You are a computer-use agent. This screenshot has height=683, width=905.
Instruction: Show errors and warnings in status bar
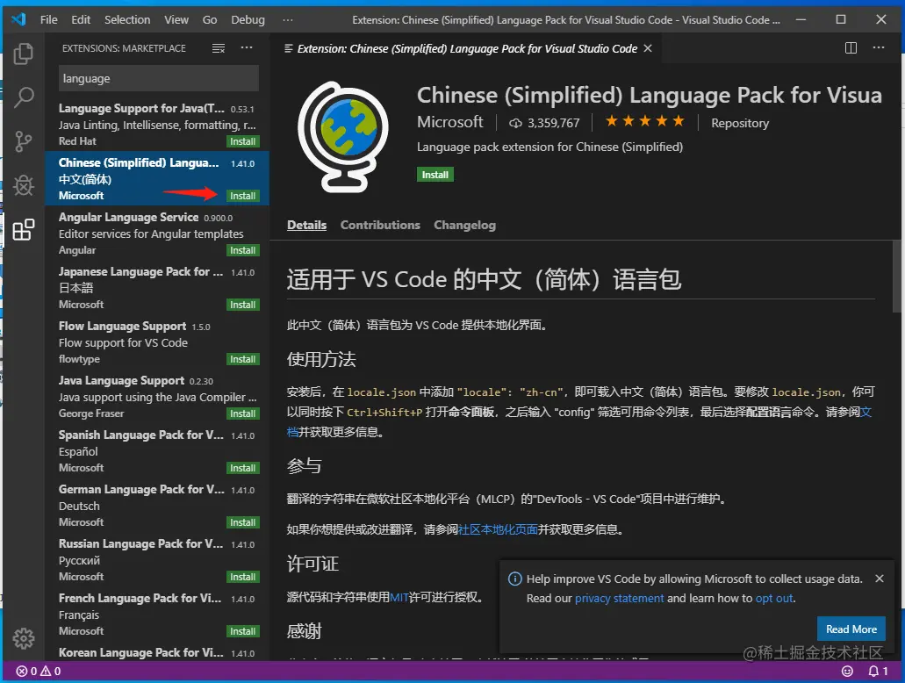coord(39,671)
